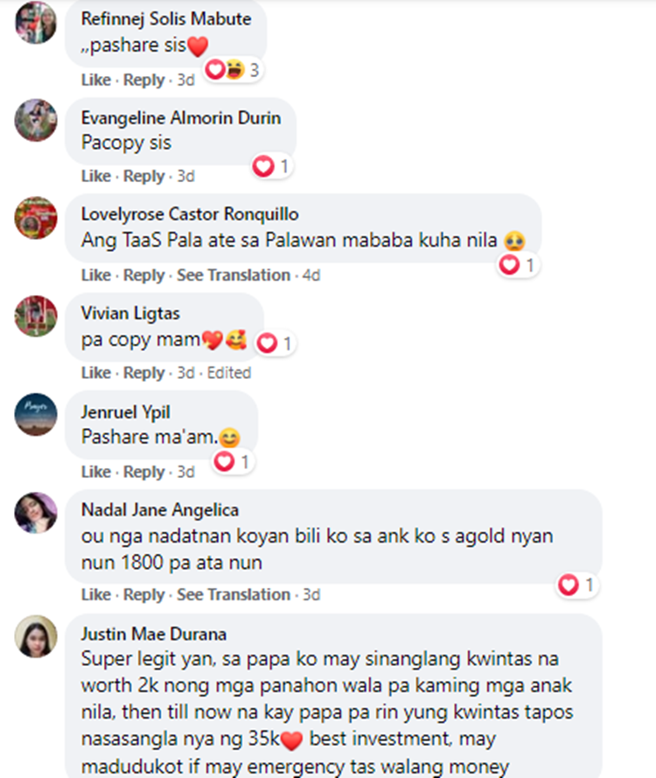Viewport: 656px width, 778px height.
Task: Like Nadal Jane Angelica's comment
Action: [x=96, y=594]
